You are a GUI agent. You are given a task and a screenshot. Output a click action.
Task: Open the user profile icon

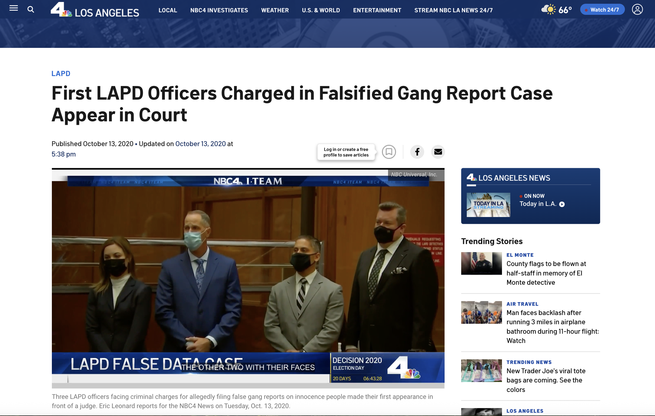point(637,9)
